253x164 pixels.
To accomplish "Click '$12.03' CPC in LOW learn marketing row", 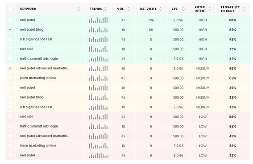I will [178, 146].
